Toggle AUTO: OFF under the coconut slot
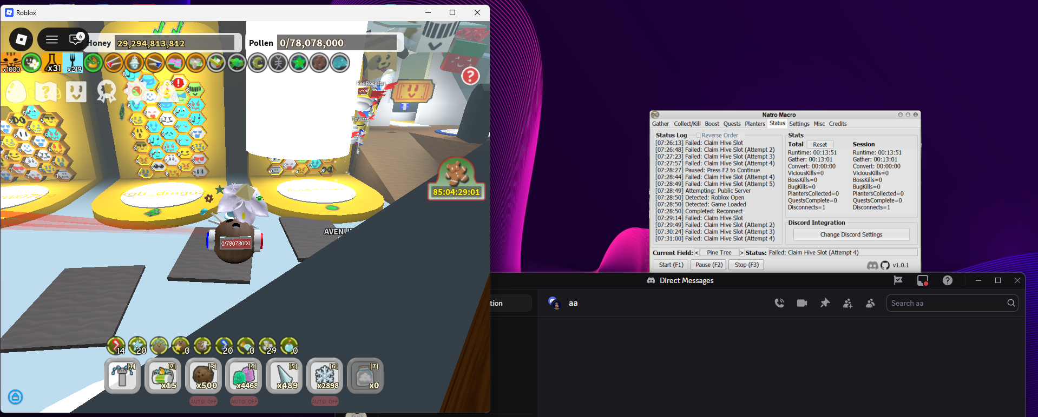1038x417 pixels. coord(203,401)
